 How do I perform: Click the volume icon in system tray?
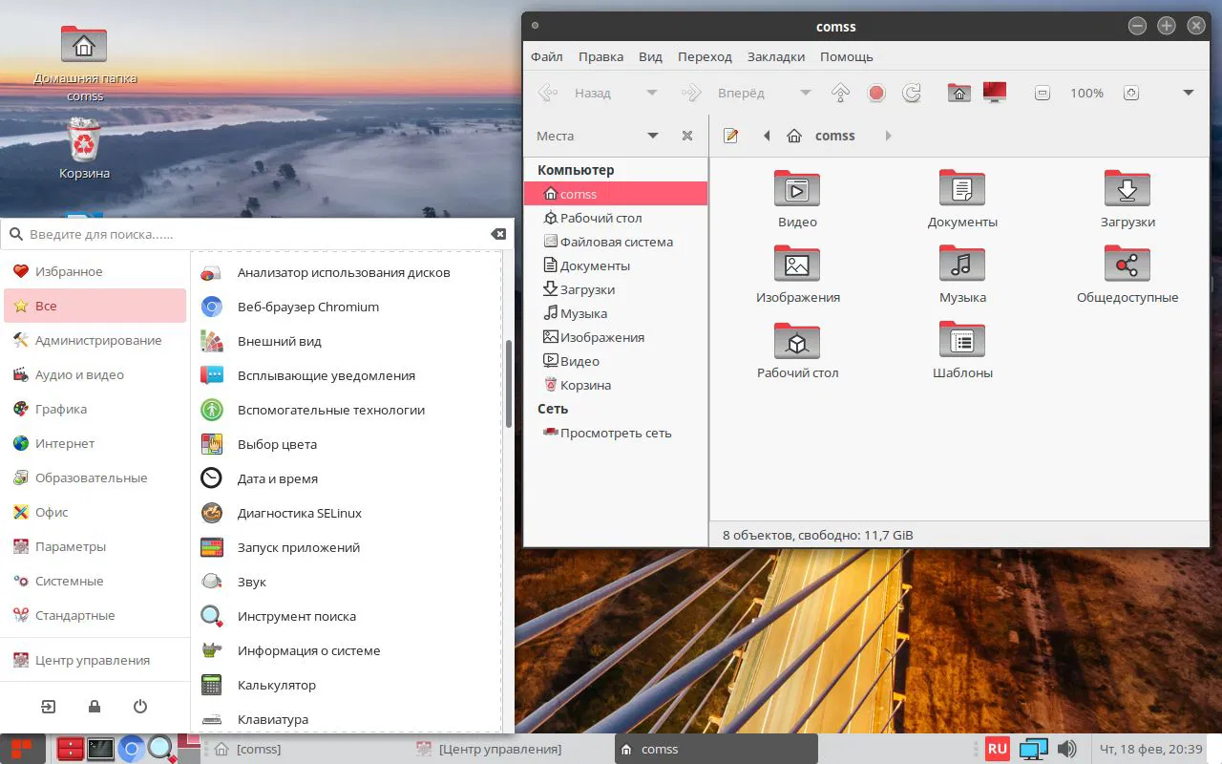tap(1067, 749)
